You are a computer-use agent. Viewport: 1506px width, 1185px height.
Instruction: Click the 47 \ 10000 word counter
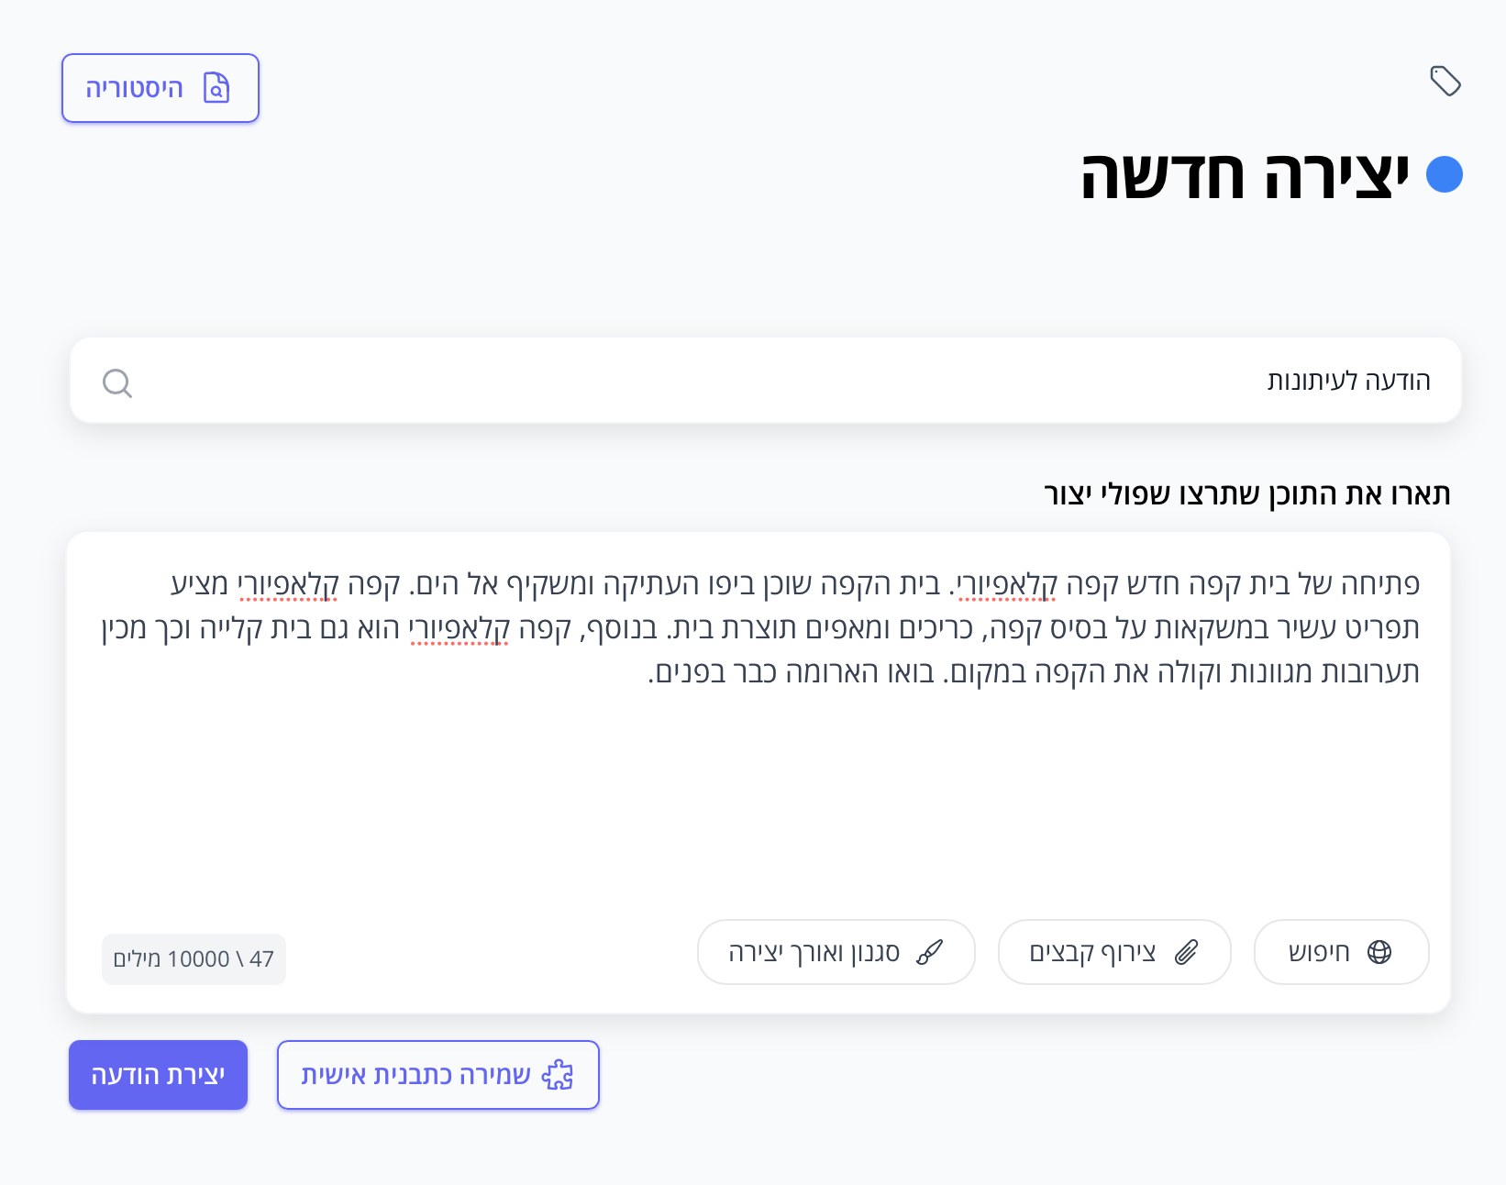[x=194, y=959]
